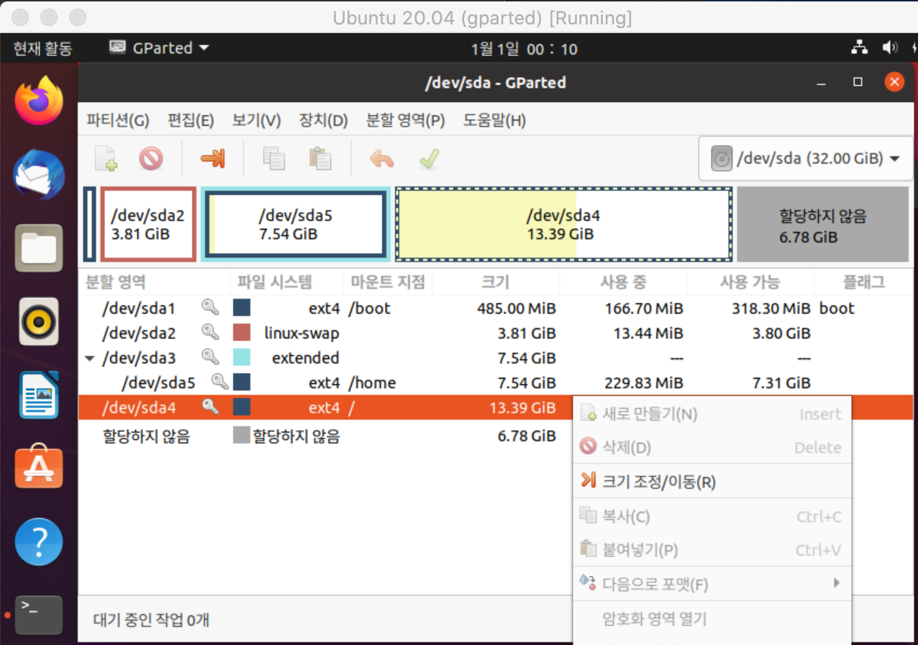Click the paste partition toolbar icon

coord(319,158)
